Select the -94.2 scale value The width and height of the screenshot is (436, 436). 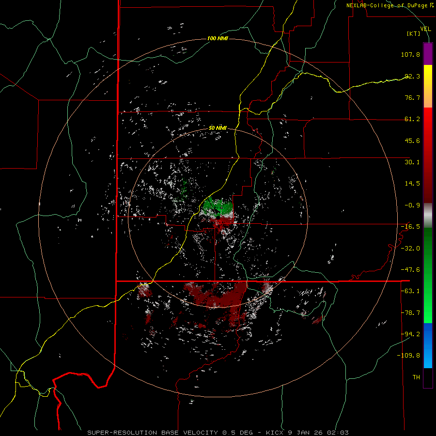coord(410,334)
